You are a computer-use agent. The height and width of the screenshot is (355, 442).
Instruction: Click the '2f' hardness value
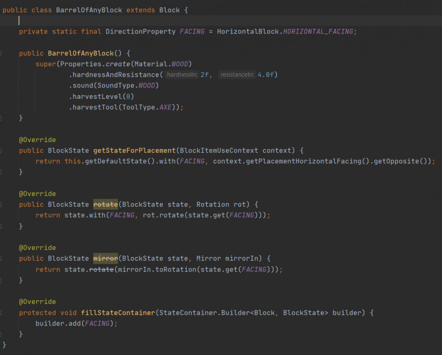[x=204, y=75]
